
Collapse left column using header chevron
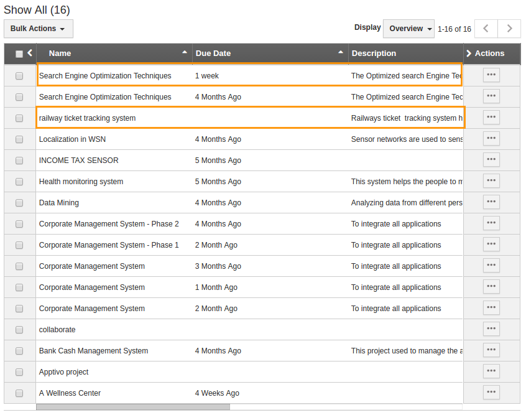coord(30,53)
